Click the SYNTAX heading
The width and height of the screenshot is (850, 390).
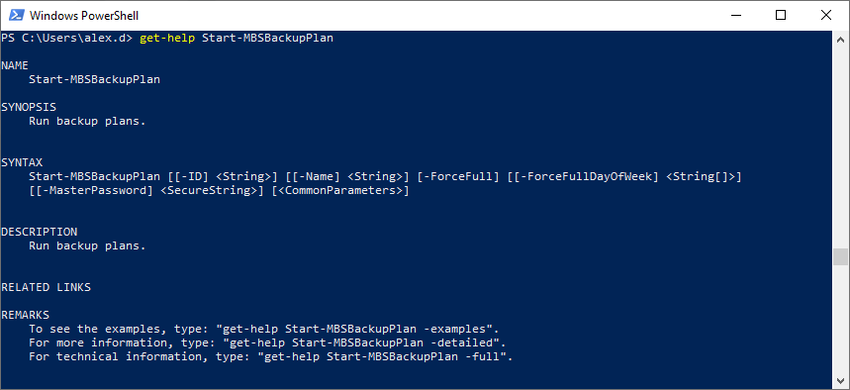22,162
